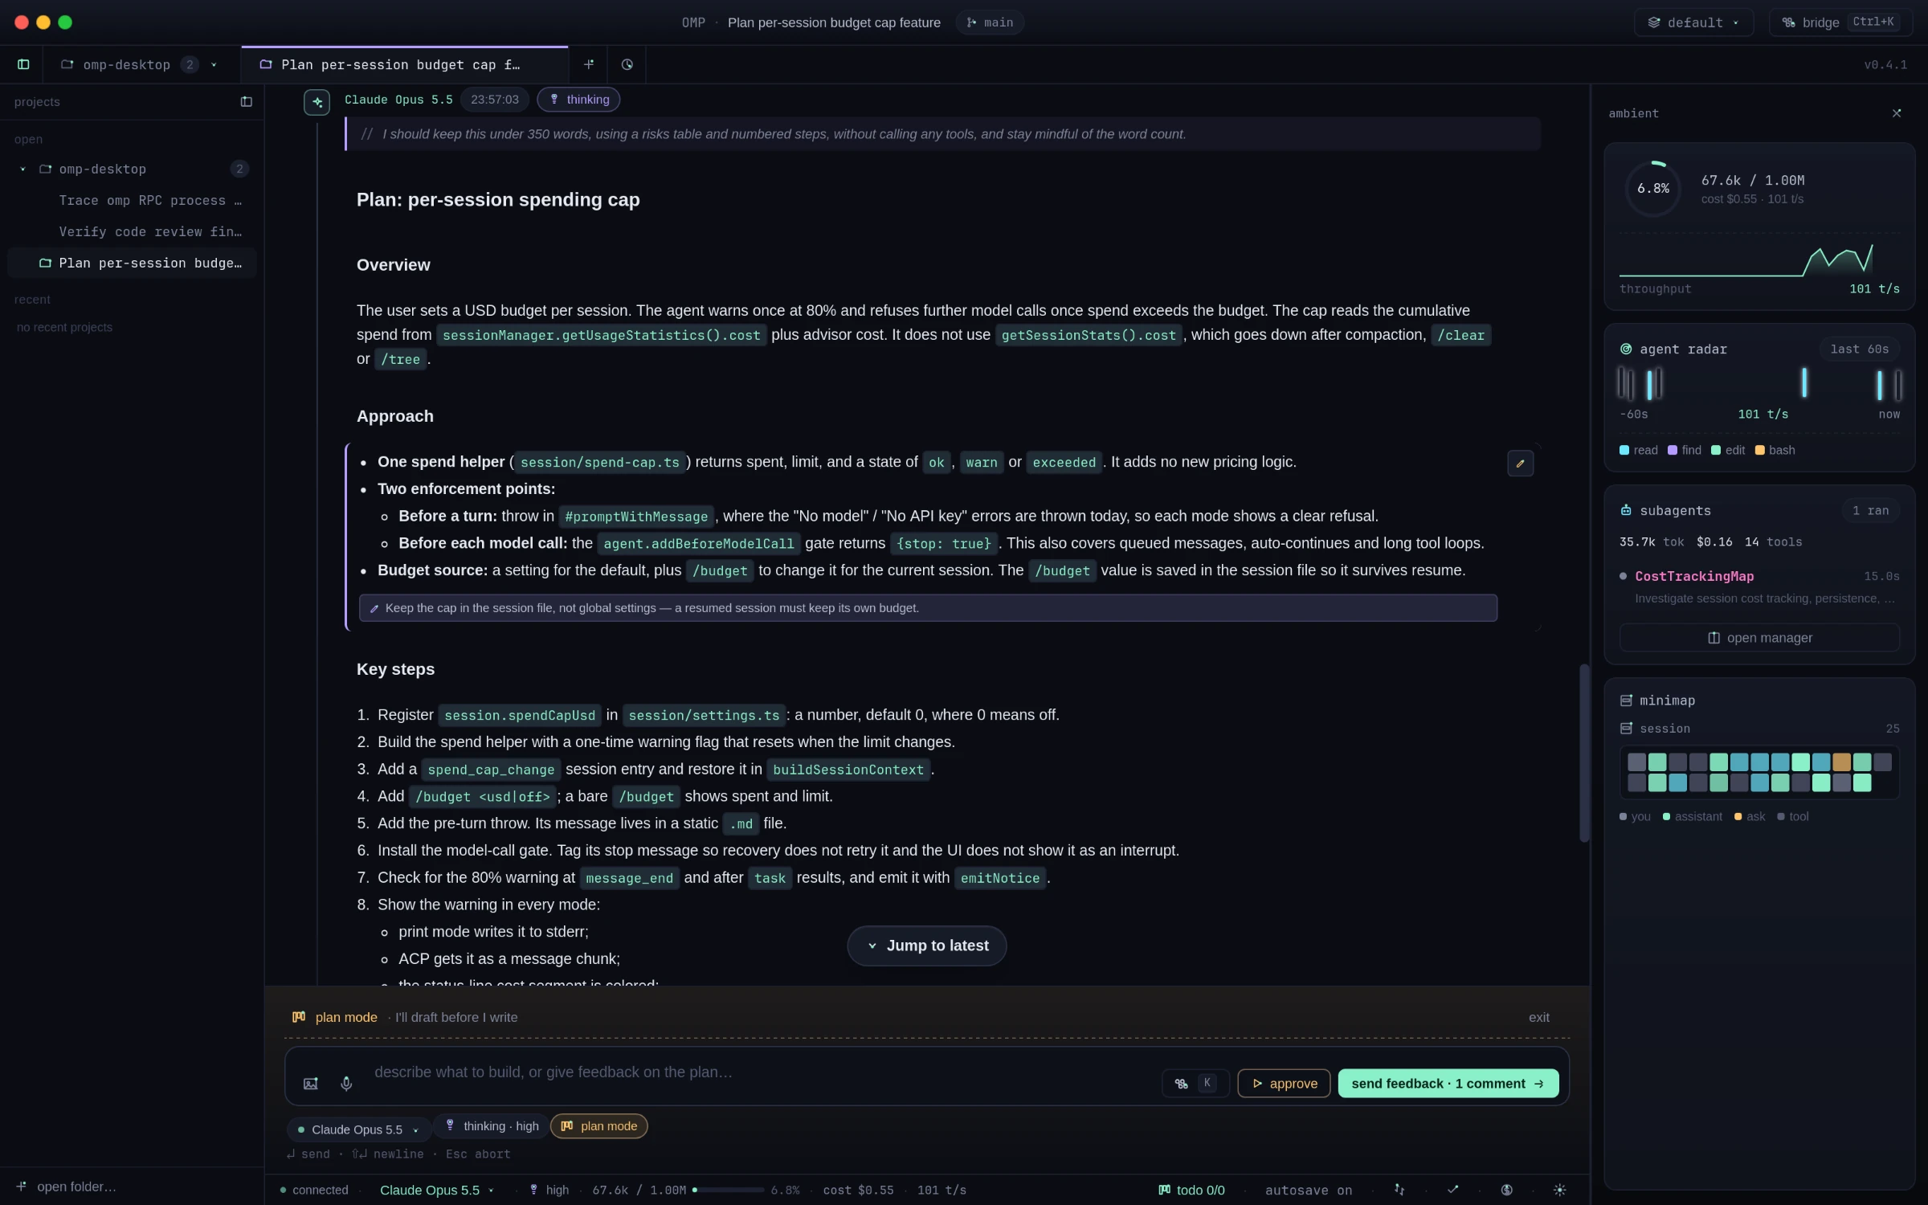This screenshot has height=1205, width=1928.
Task: Click the orange ask block in the session minimap
Action: (1841, 762)
